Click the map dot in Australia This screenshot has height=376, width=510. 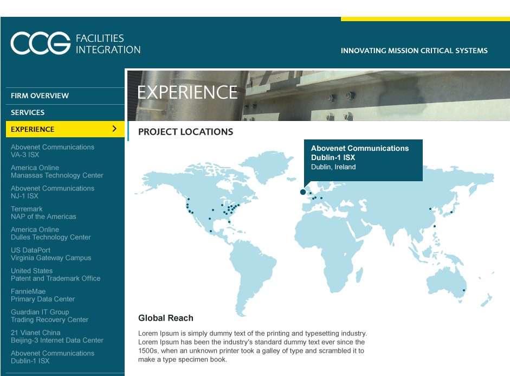tap(463, 290)
